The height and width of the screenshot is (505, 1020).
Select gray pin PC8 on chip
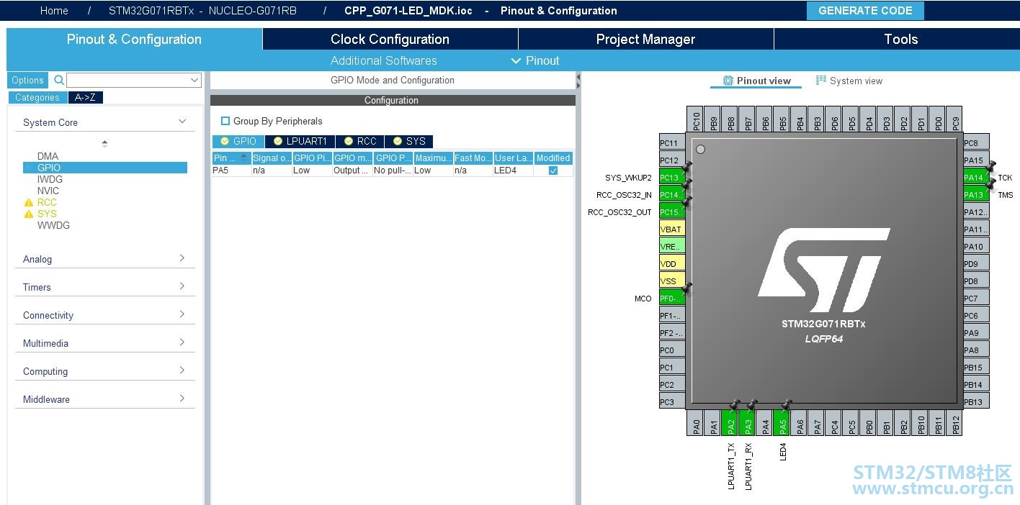(976, 142)
